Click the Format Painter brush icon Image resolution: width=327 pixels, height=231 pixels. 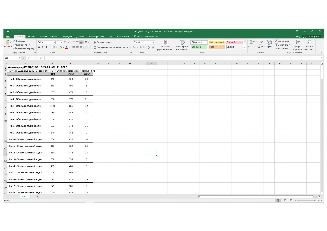[x=14, y=48]
